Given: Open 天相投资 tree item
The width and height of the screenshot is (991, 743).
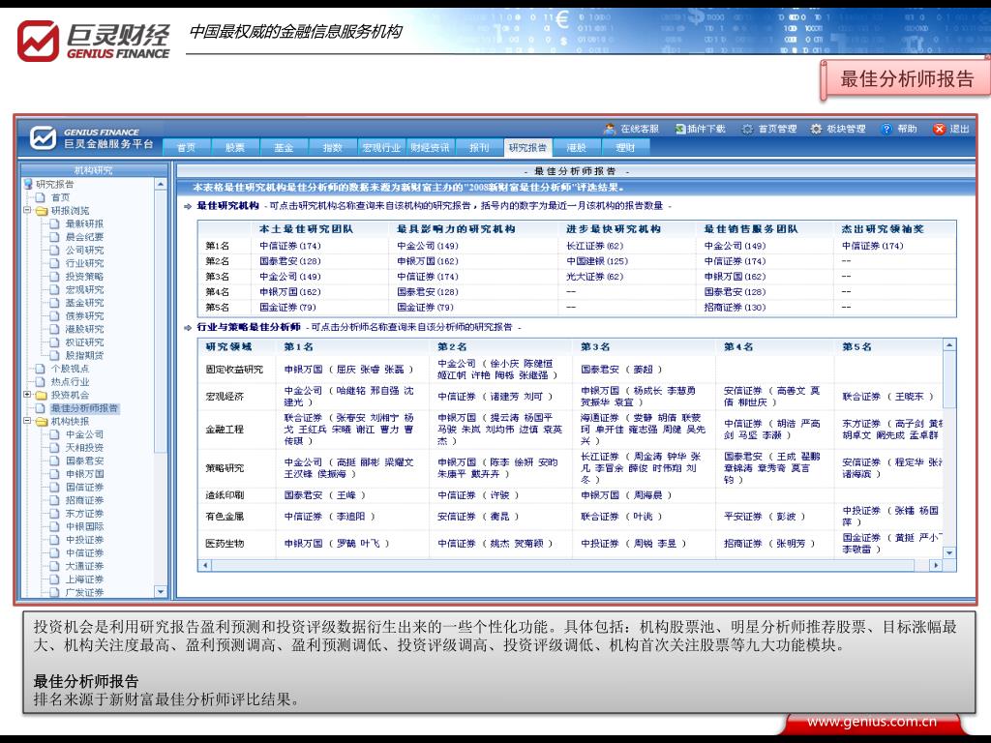Looking at the screenshot, I should [x=85, y=447].
